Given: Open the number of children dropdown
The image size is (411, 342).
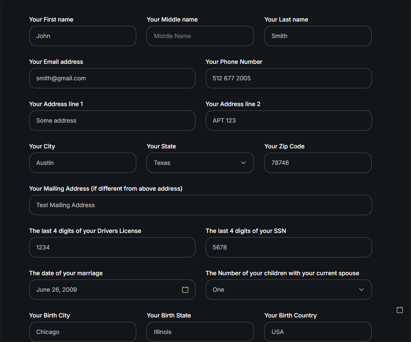Looking at the screenshot, I should (289, 289).
